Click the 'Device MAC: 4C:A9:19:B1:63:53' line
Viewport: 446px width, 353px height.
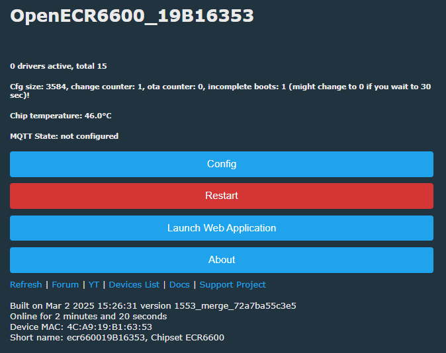[81, 327]
